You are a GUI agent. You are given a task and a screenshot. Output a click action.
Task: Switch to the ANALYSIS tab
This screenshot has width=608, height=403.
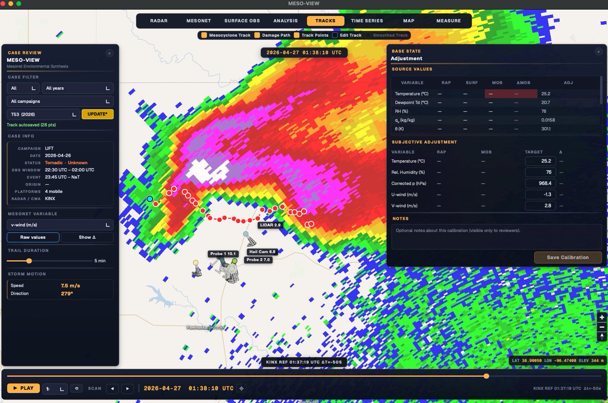[x=286, y=21]
